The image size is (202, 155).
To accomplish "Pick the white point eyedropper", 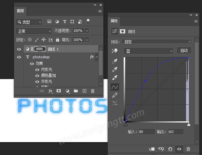I will pos(115,77).
